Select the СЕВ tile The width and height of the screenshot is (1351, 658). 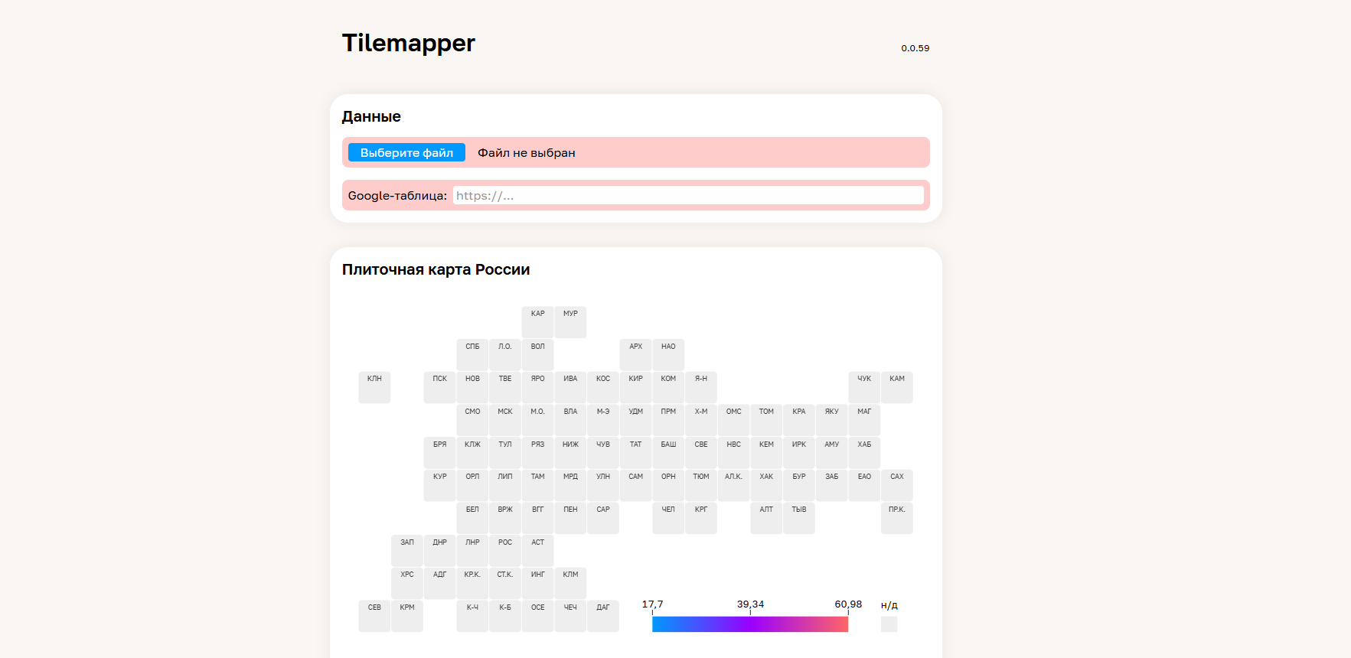point(374,616)
